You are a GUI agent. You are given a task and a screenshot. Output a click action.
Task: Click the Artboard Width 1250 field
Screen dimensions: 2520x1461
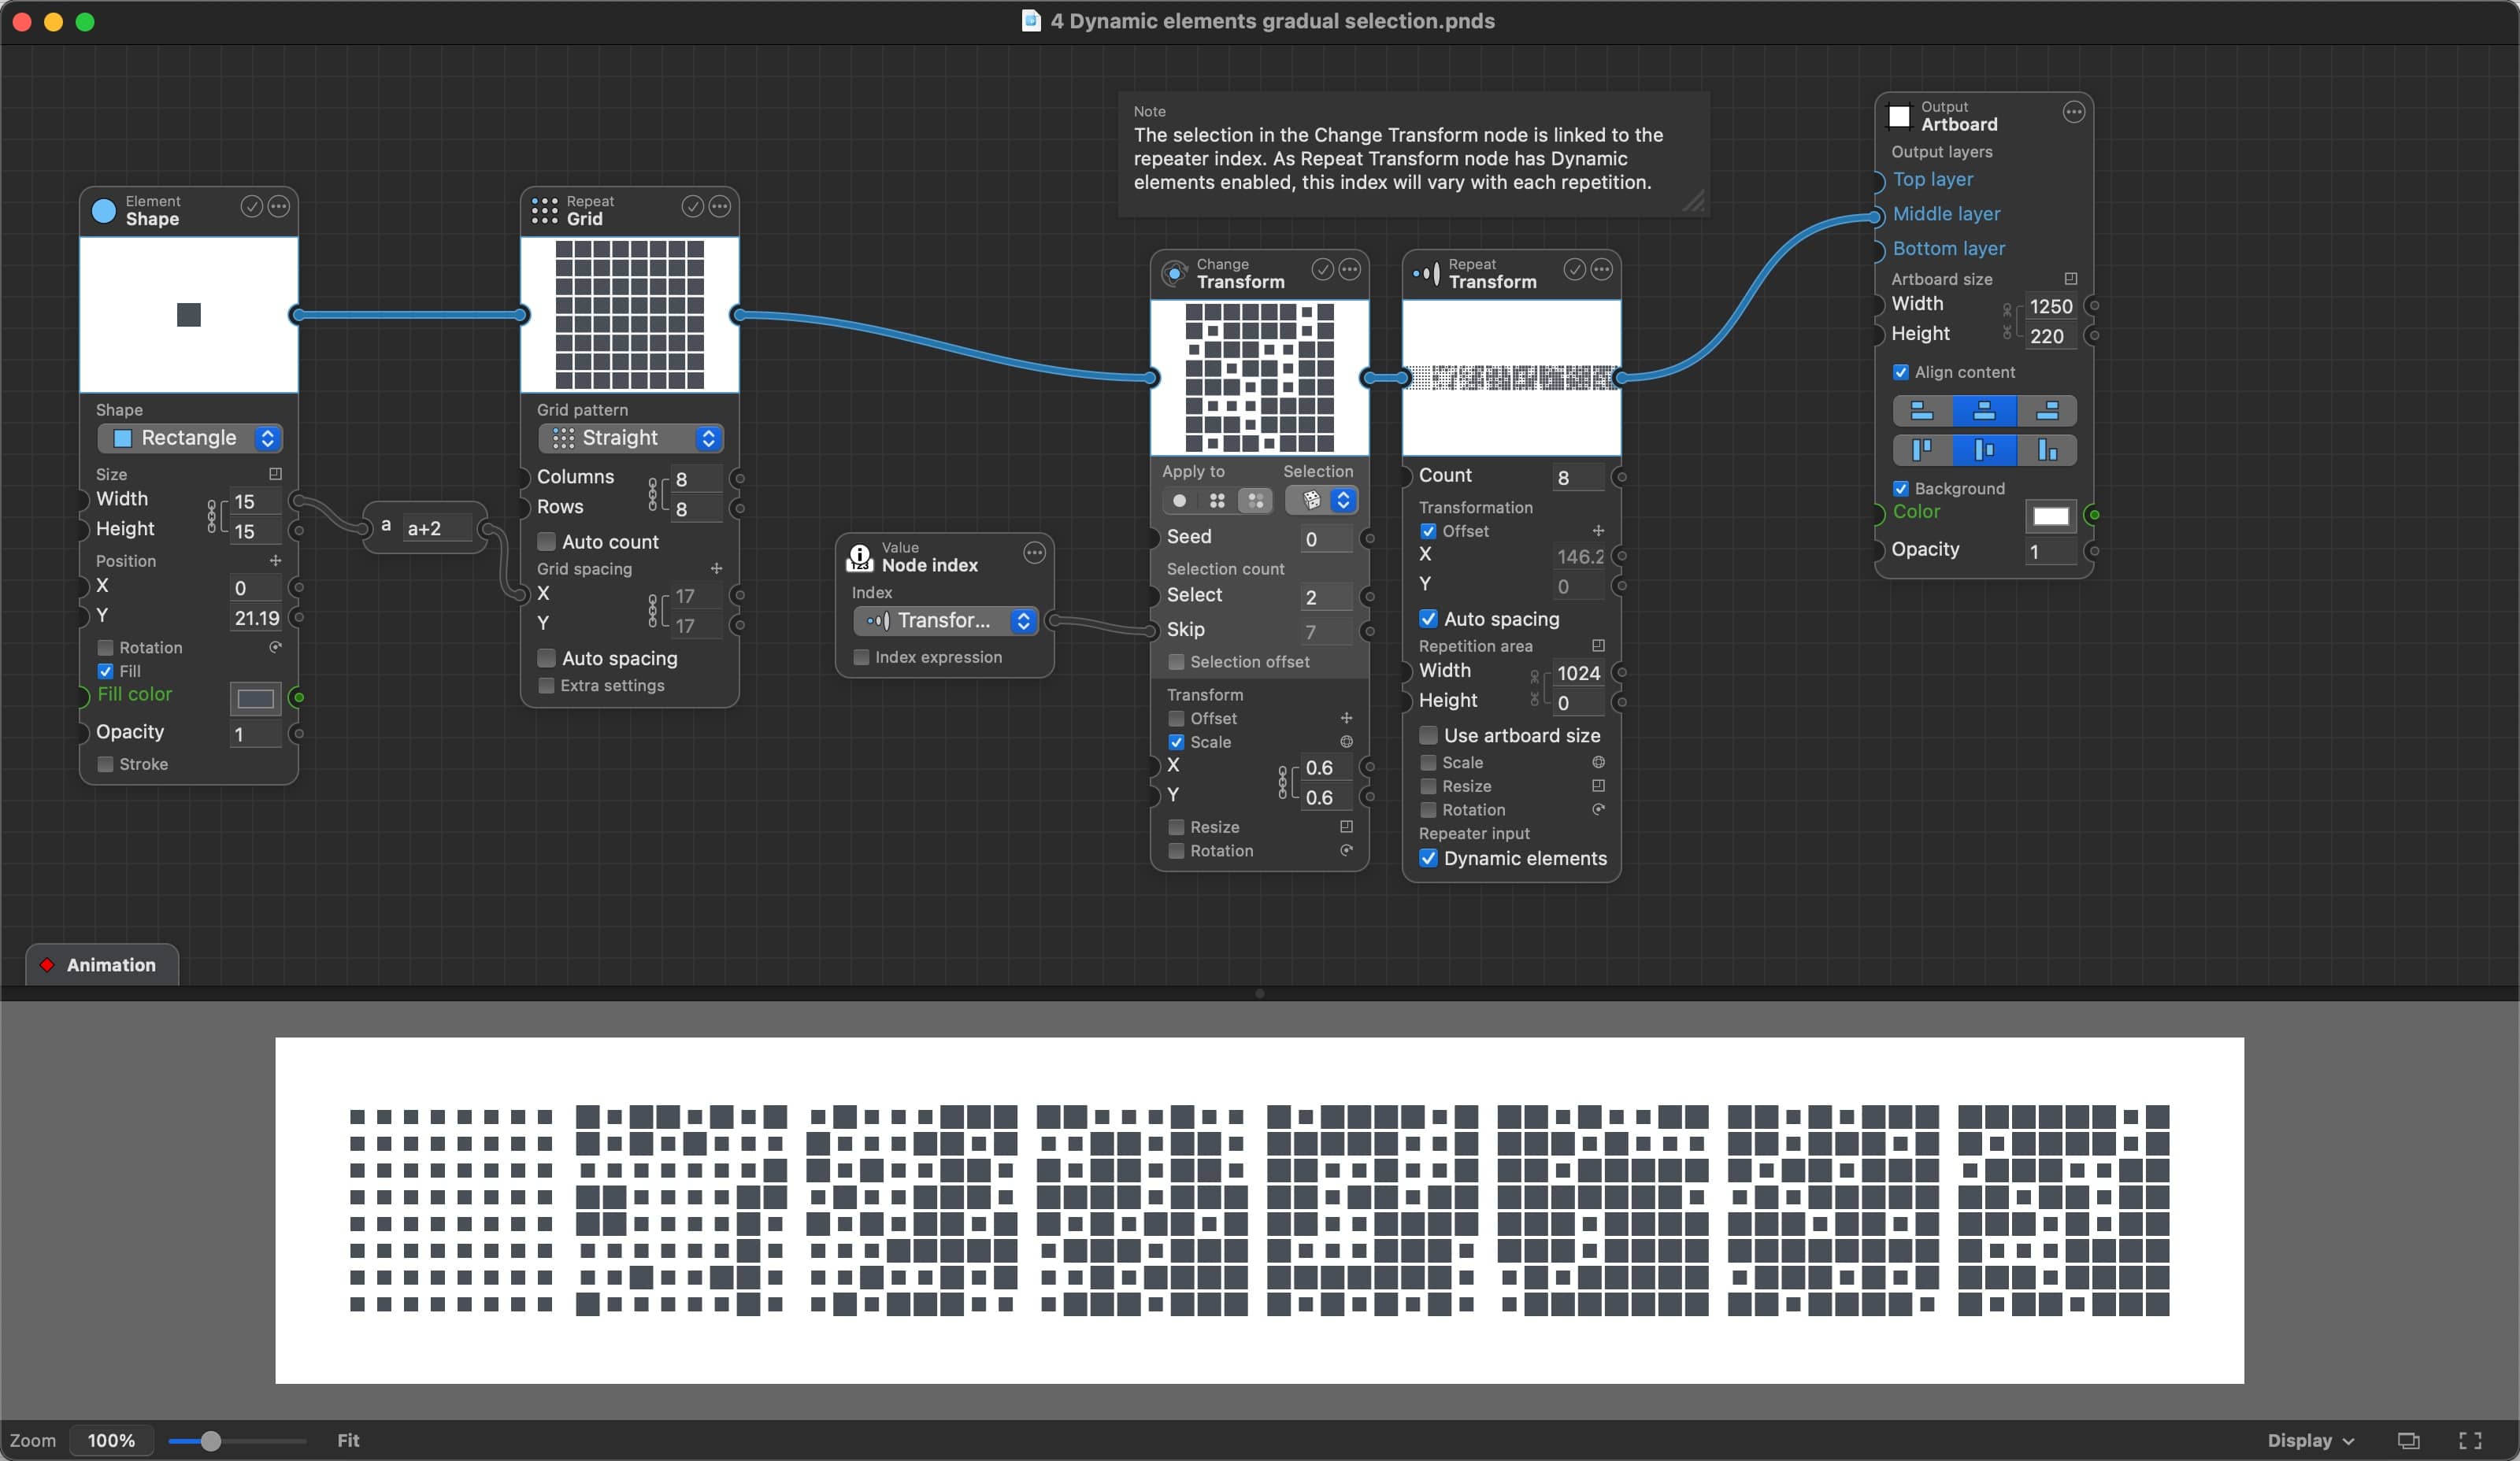[2051, 307]
